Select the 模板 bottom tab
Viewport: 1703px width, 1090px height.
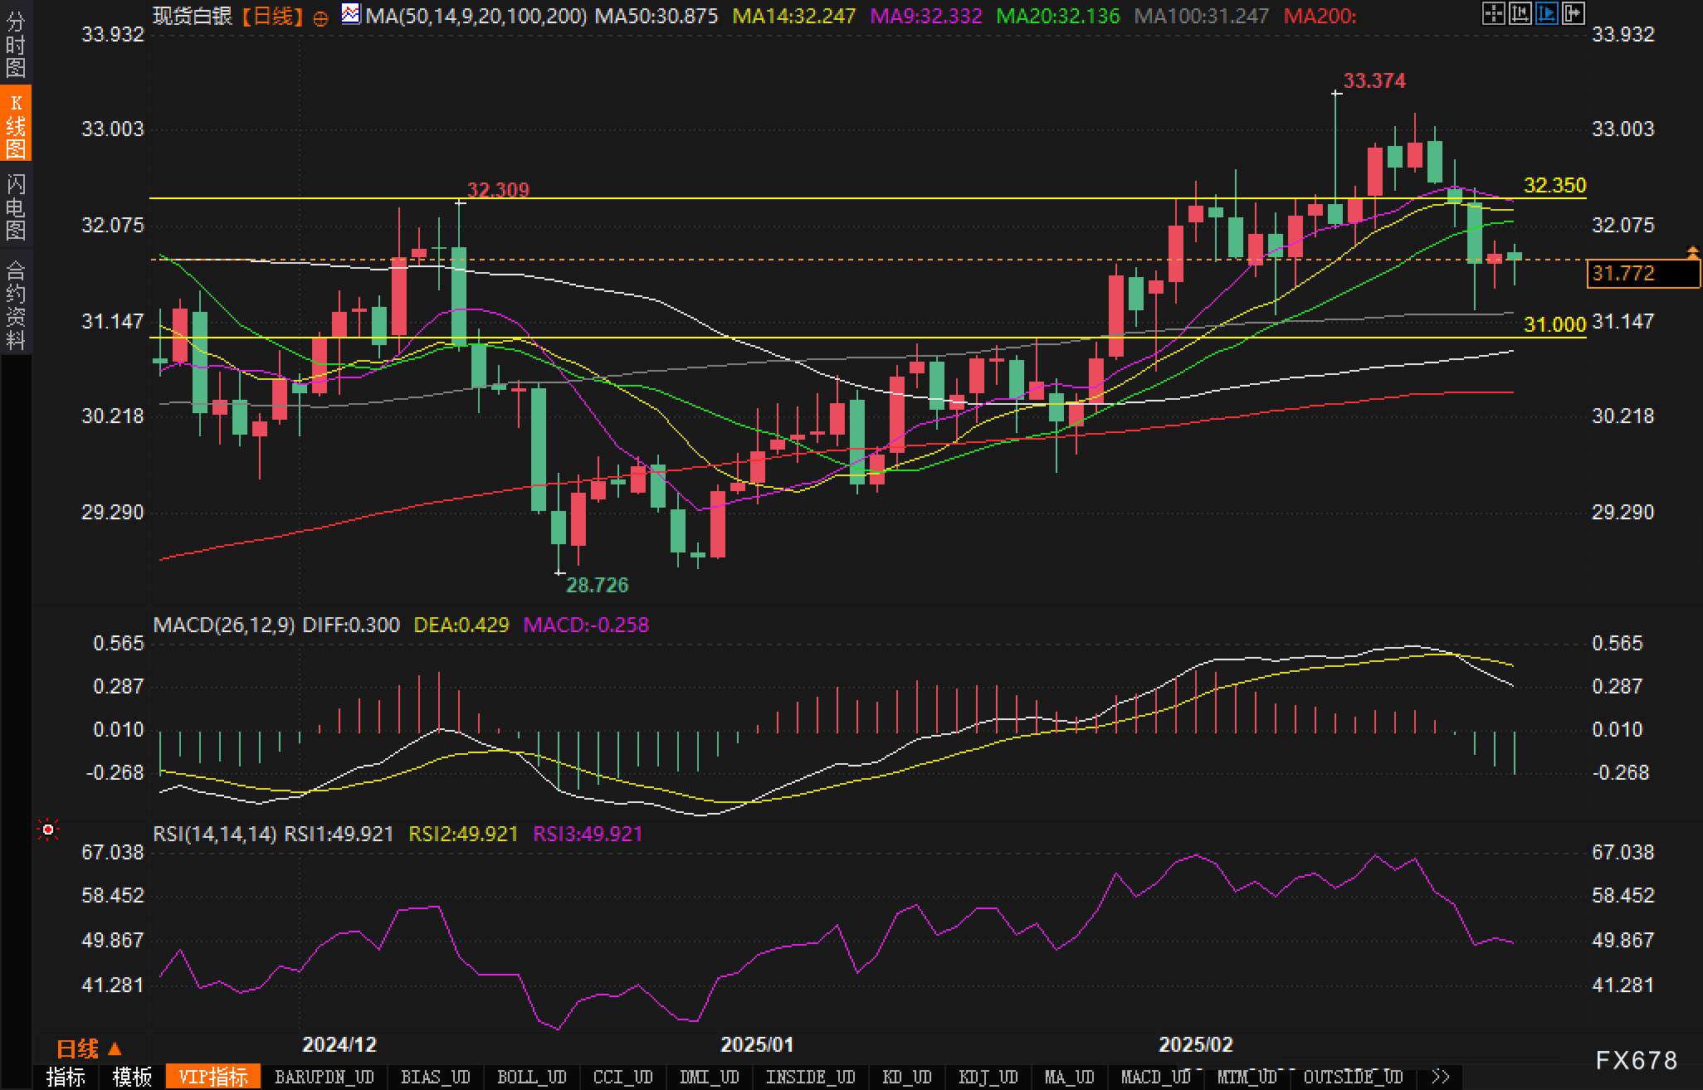[132, 1077]
